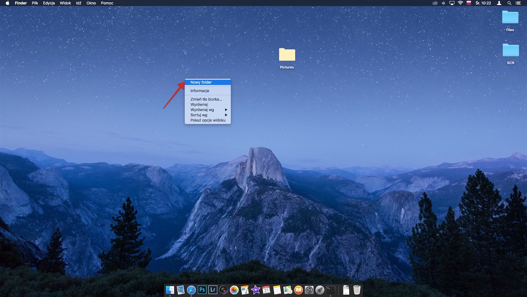This screenshot has width=527, height=297.
Task: Open System Preferences in the dock
Action: [309, 290]
